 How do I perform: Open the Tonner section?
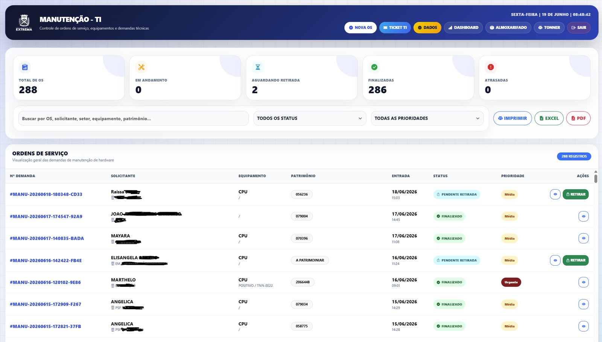tap(549, 27)
